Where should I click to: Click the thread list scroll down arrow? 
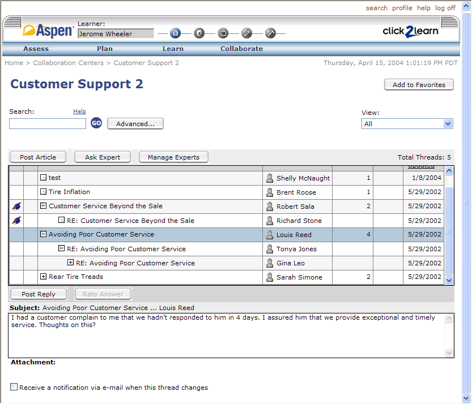click(449, 280)
